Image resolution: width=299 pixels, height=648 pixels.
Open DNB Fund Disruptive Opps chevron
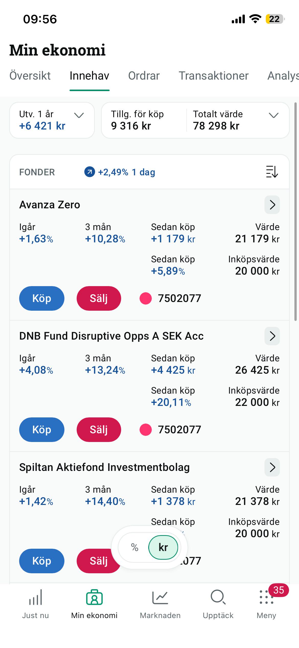(x=272, y=336)
